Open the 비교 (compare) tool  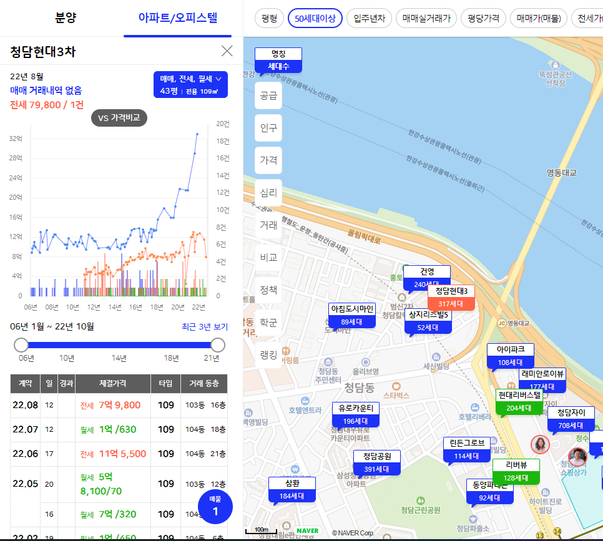[268, 258]
